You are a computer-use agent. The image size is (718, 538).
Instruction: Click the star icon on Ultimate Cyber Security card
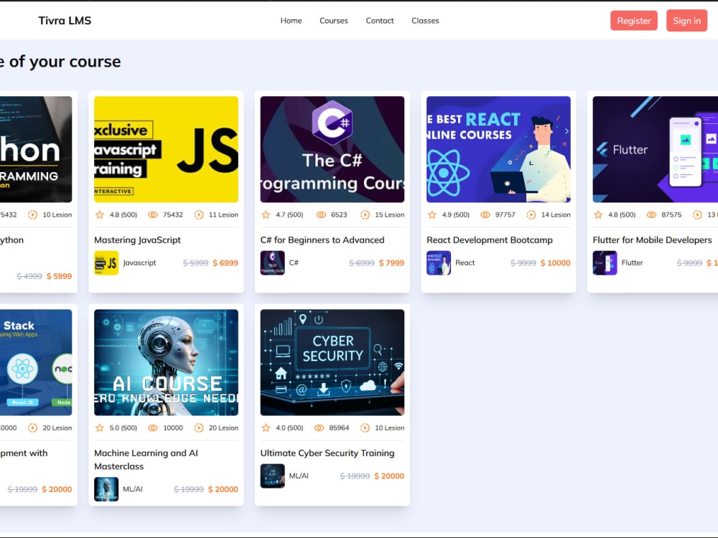[266, 428]
